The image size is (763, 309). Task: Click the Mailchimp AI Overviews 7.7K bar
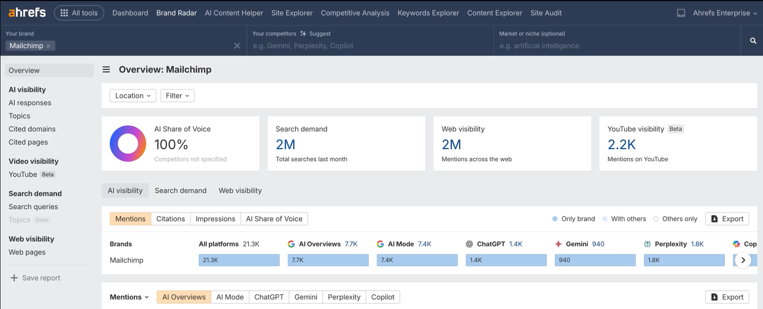328,260
